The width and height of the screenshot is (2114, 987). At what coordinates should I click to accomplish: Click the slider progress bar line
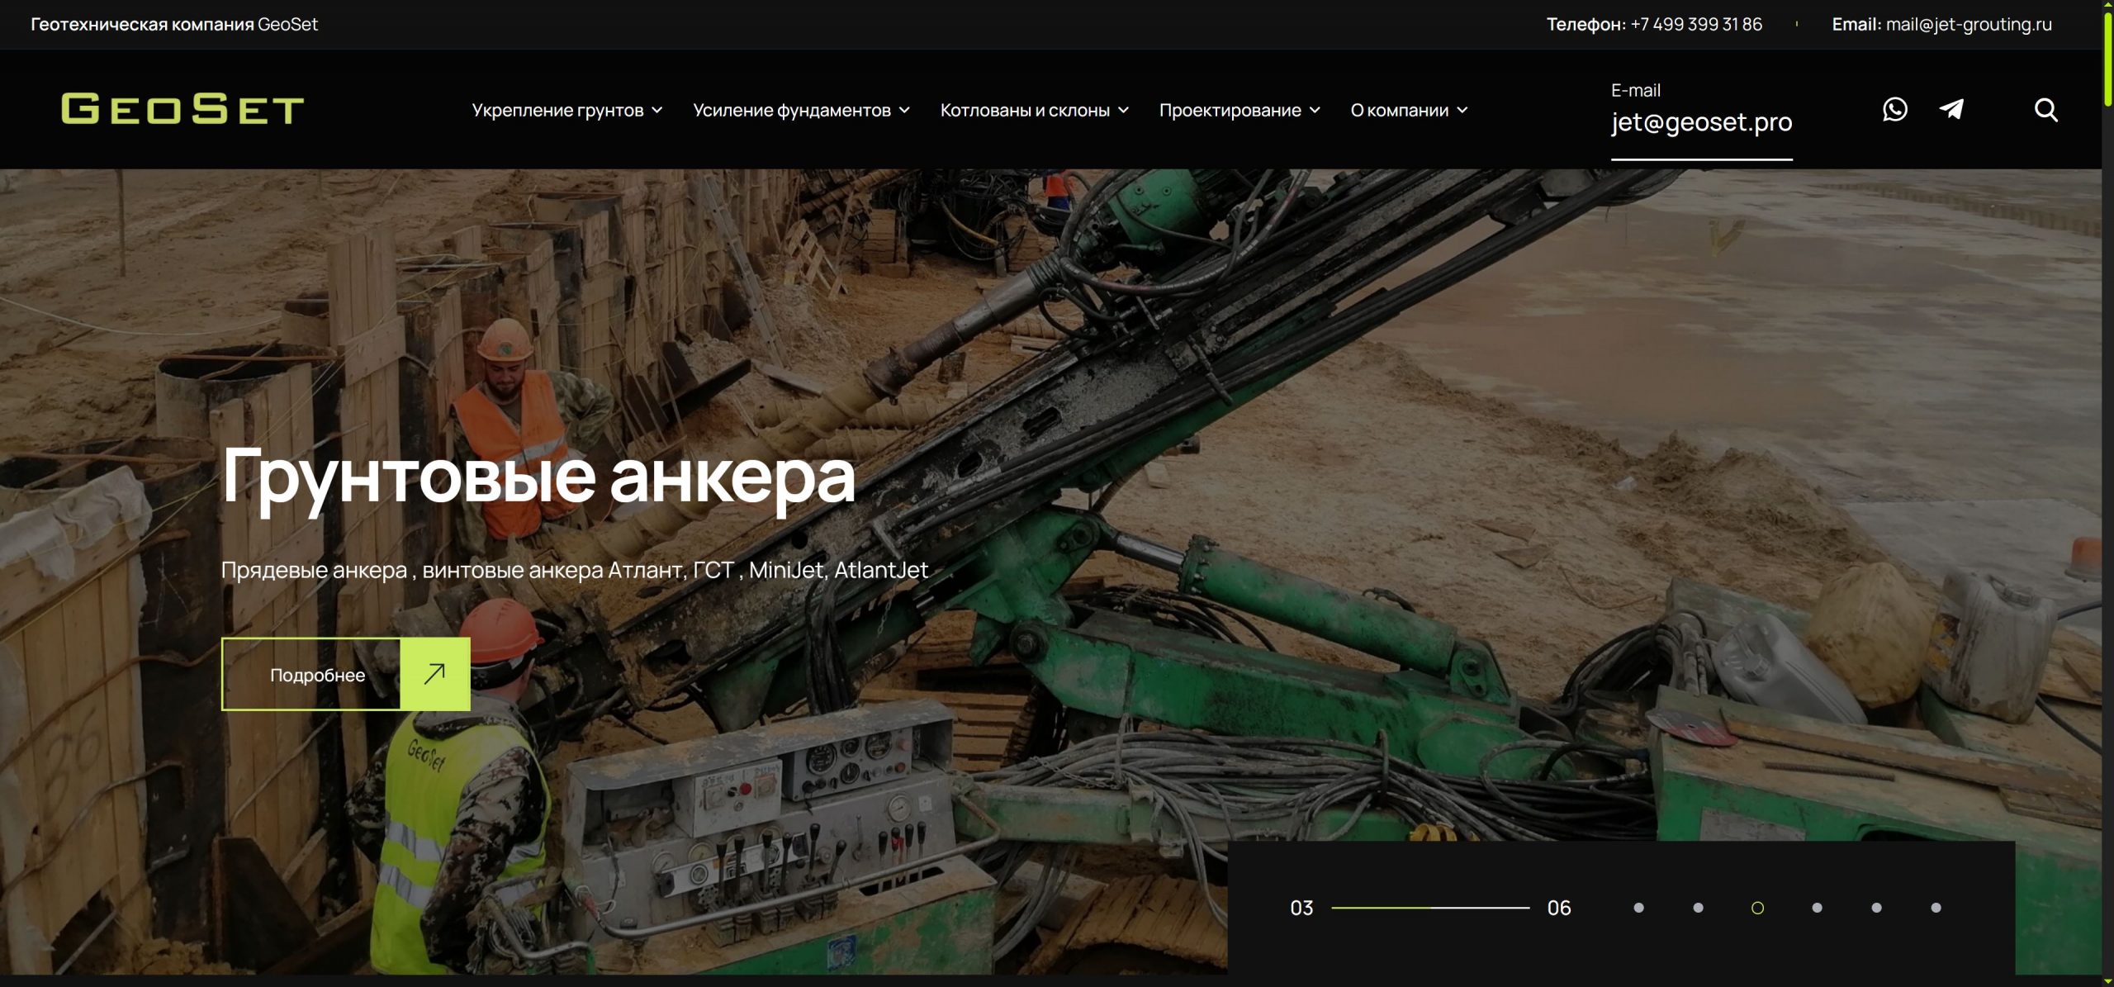[x=1430, y=908]
